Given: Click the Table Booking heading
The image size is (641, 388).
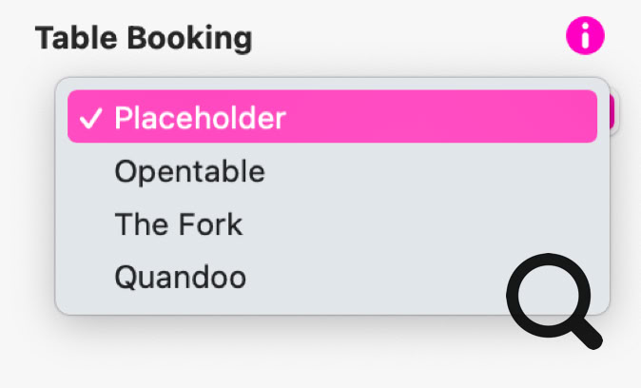Looking at the screenshot, I should pos(144,38).
